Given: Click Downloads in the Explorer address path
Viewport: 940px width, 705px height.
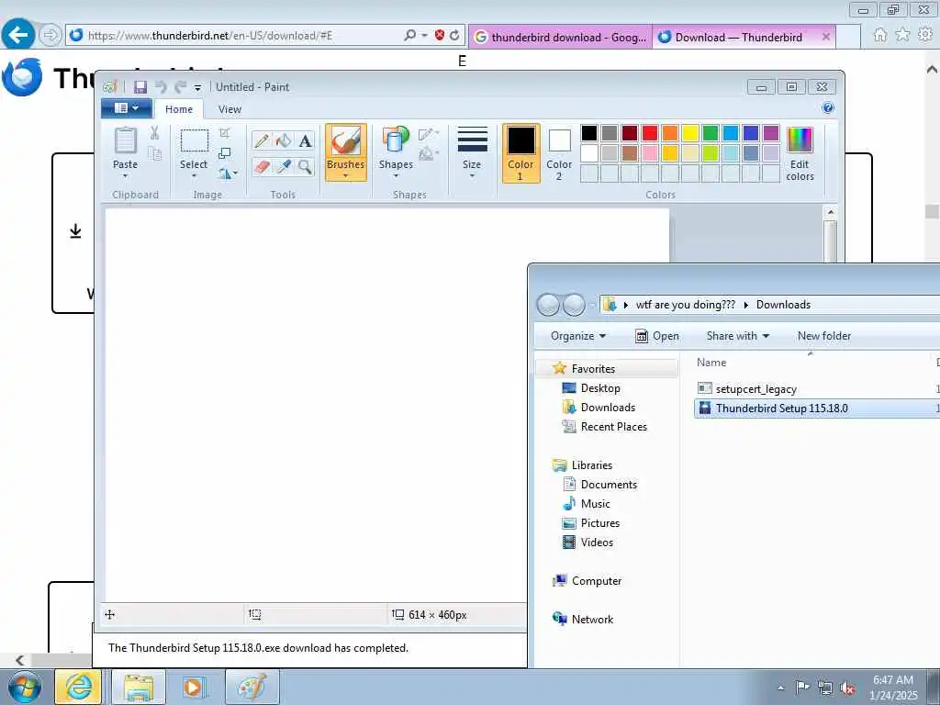Looking at the screenshot, I should click(783, 305).
